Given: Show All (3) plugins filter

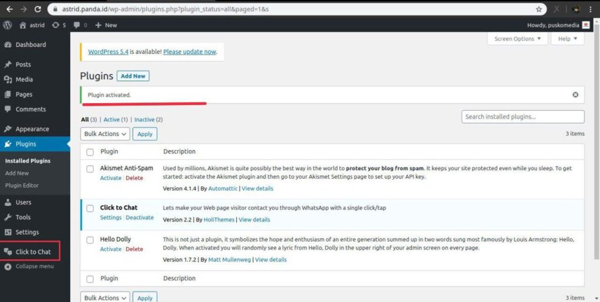Looking at the screenshot, I should [89, 120].
